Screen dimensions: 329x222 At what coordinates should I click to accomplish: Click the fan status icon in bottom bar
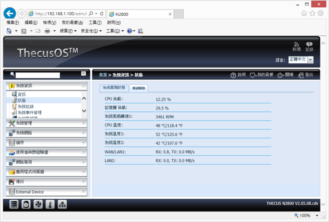38,204
